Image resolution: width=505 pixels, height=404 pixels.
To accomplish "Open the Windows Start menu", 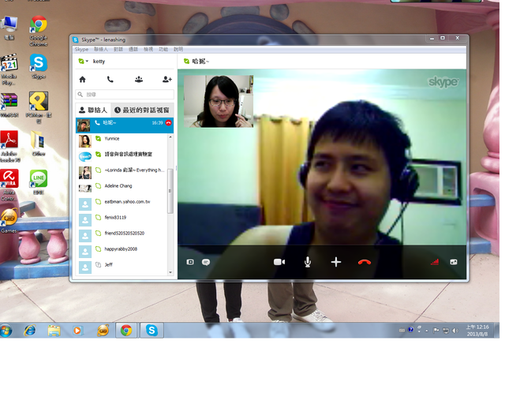I will click(x=6, y=331).
